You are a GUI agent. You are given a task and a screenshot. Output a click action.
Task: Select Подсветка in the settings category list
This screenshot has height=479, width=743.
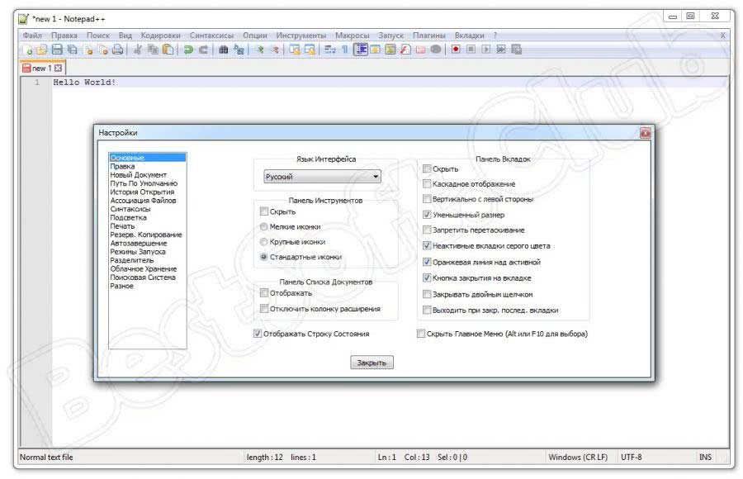127,218
